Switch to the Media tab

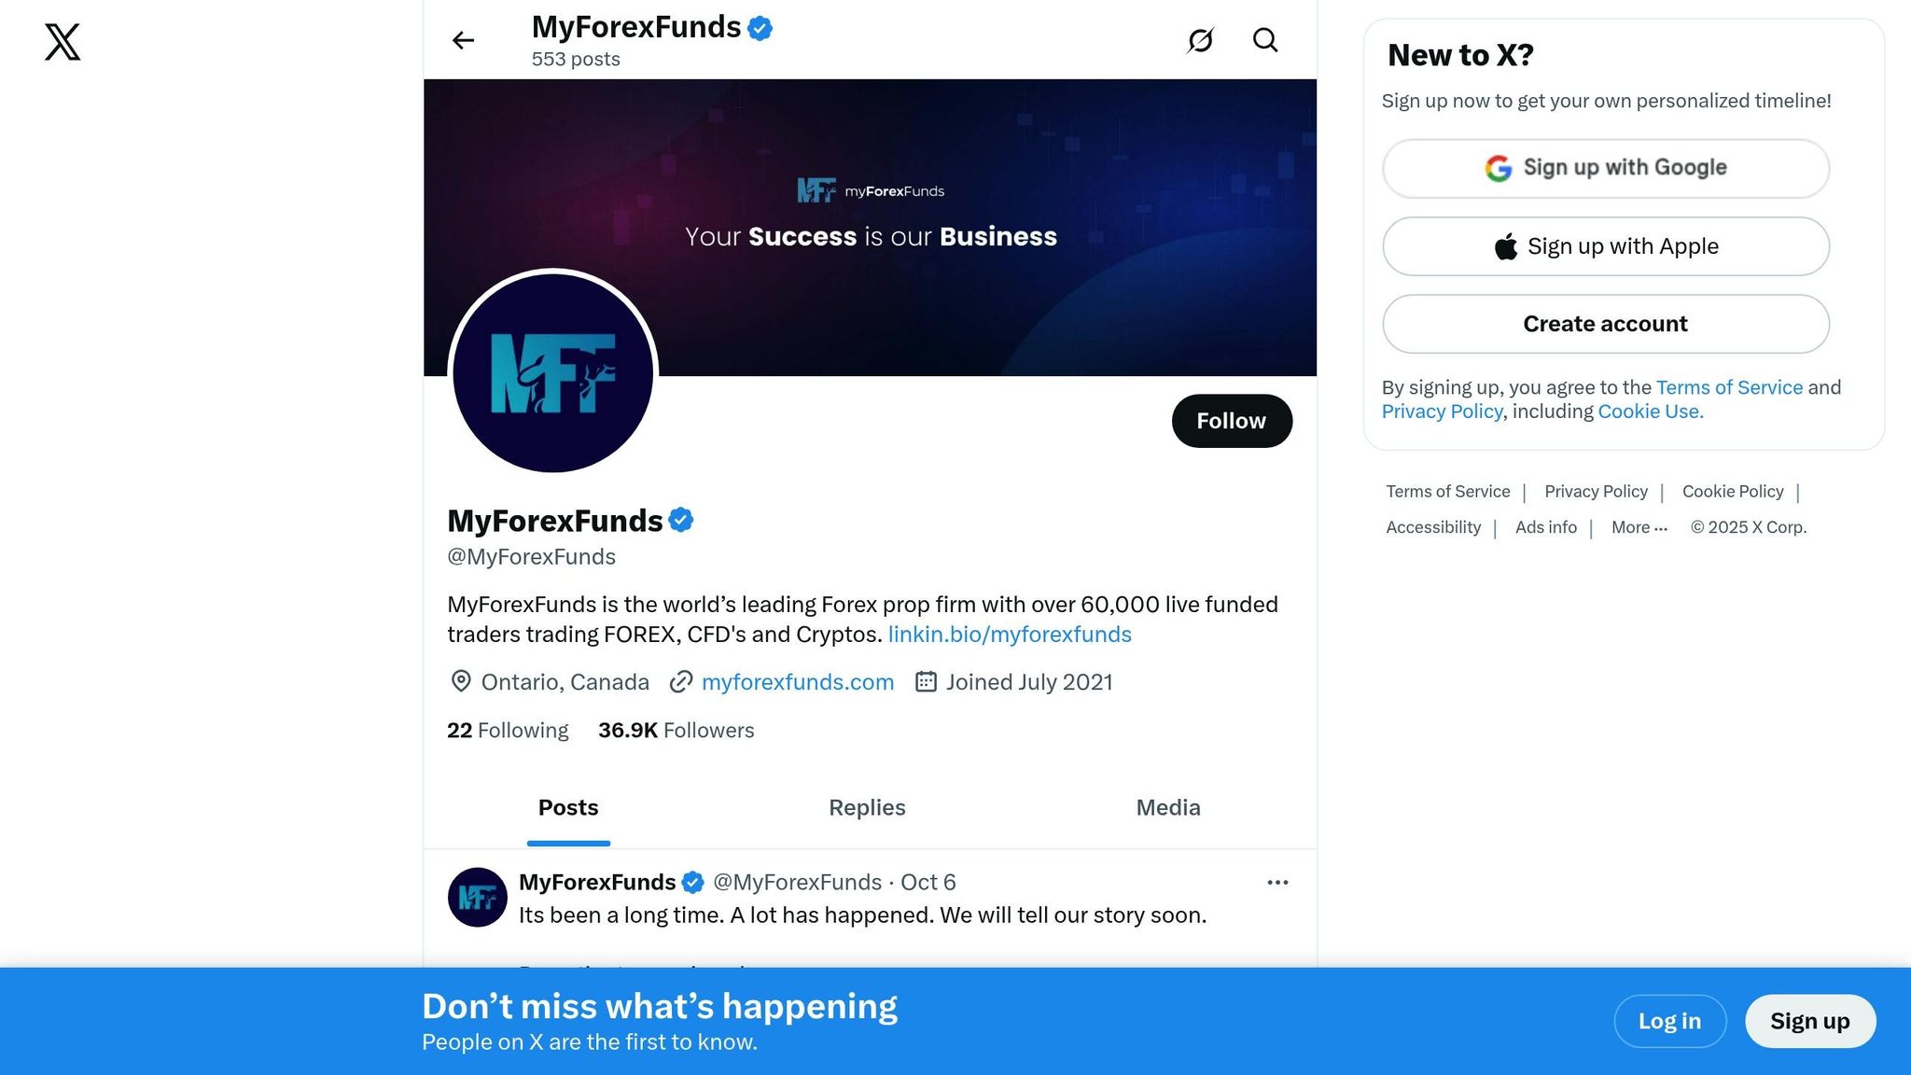click(1167, 808)
